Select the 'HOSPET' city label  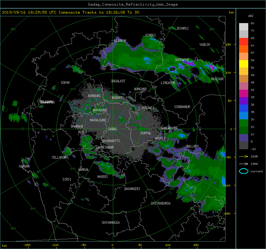pos(160,139)
